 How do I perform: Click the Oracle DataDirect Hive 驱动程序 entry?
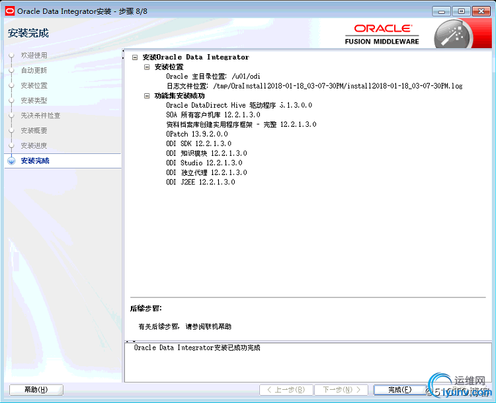coord(239,105)
